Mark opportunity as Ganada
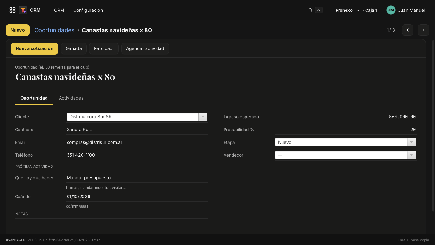This screenshot has height=245, width=435. [74, 48]
